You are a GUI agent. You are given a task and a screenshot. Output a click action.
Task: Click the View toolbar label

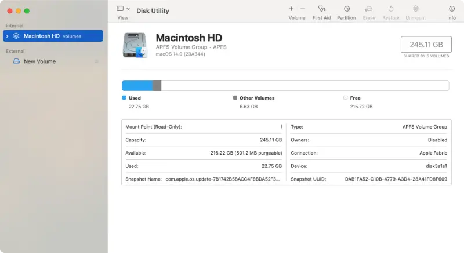tap(123, 18)
